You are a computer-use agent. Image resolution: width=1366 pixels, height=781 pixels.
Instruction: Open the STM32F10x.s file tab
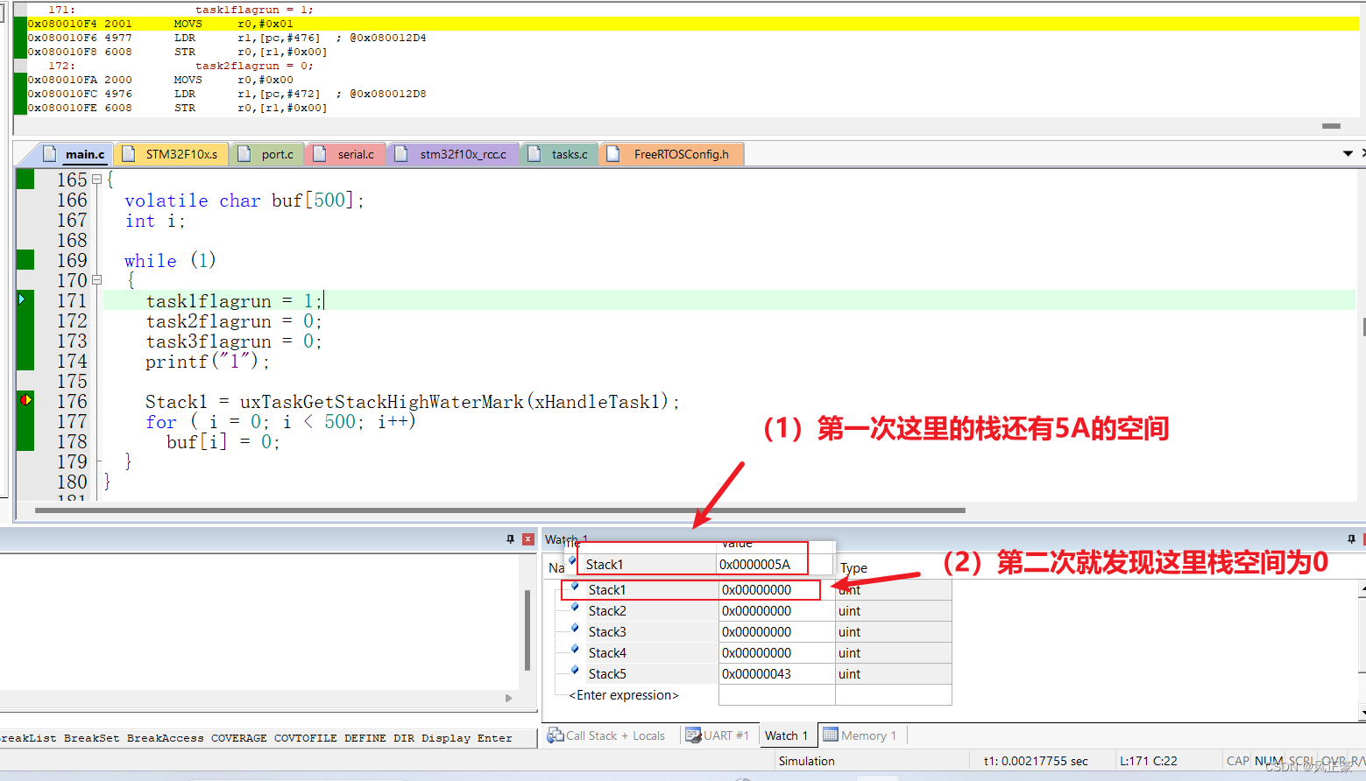coord(172,154)
